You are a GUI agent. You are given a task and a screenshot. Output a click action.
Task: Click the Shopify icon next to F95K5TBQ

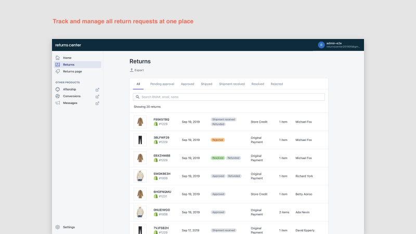(155, 124)
